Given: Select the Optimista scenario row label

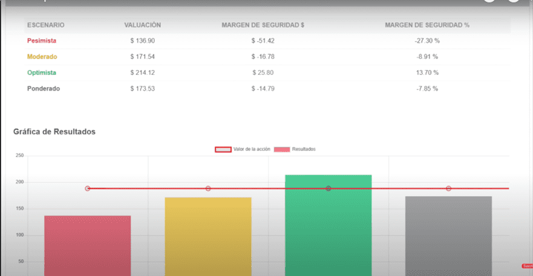Looking at the screenshot, I should 42,72.
